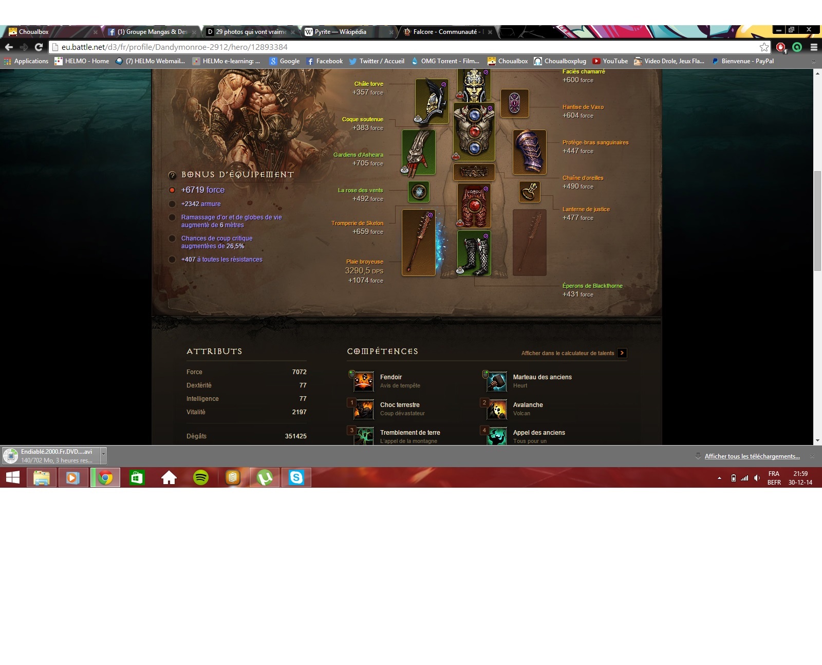Click Afficher tous les téléchargements link

752,456
